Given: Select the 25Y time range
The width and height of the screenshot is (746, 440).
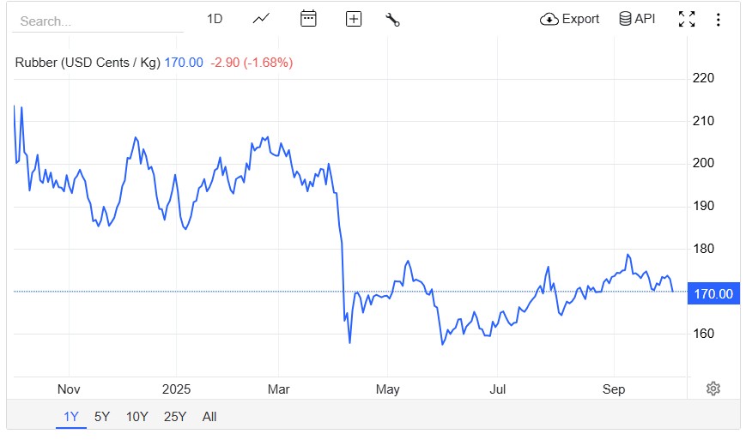Looking at the screenshot, I should point(174,417).
